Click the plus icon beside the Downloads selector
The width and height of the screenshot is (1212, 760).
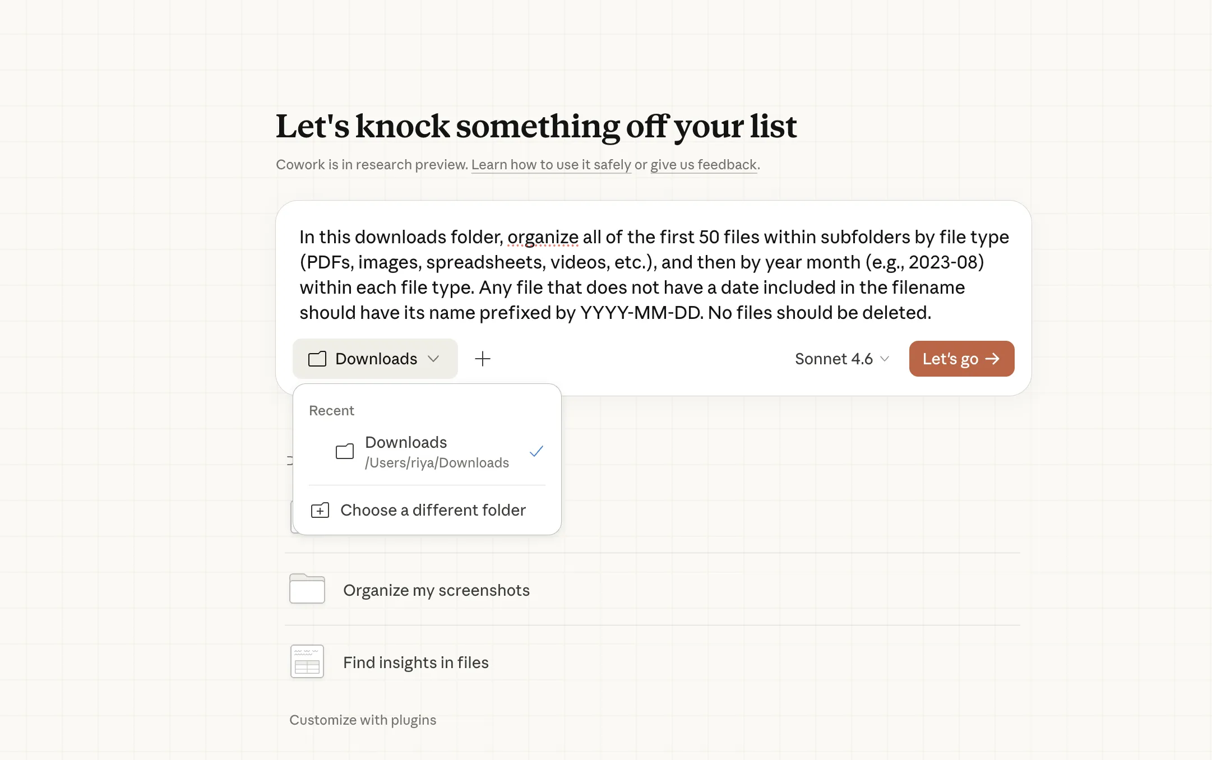pos(482,359)
